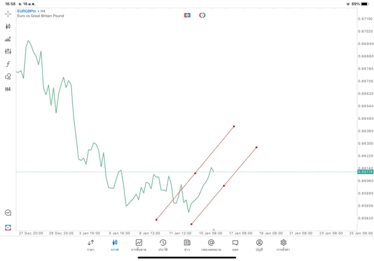Select the upper red trendline's end point
374x261 pixels.
(x=234, y=126)
